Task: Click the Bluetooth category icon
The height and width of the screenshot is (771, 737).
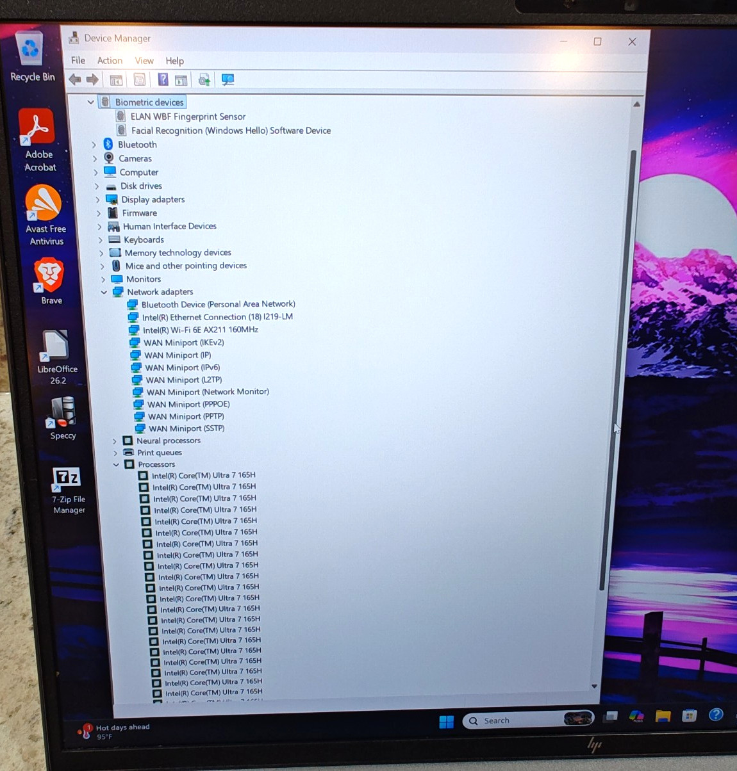Action: 108,144
